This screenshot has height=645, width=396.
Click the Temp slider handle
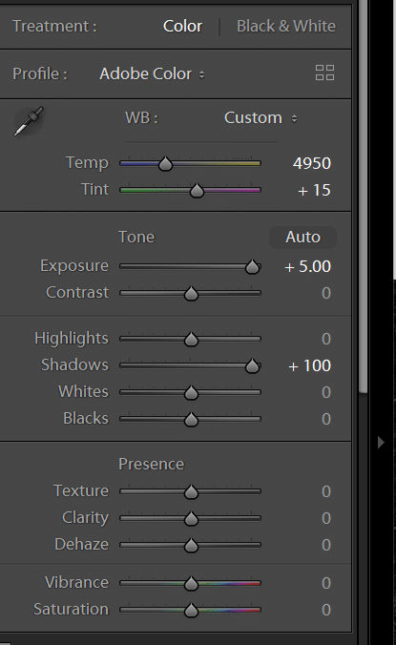[165, 164]
